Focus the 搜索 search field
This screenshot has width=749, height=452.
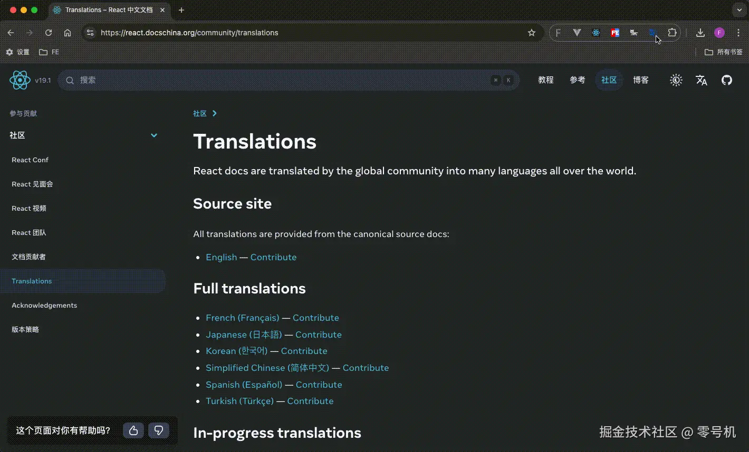(289, 80)
